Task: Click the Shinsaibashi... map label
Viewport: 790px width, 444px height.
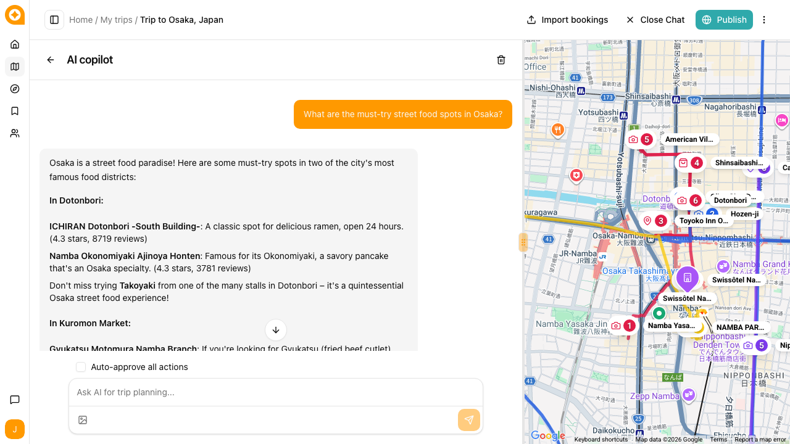Action: 739,163
